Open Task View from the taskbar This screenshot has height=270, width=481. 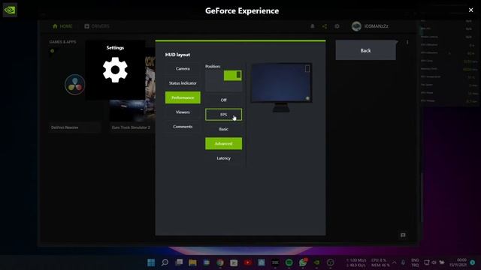tap(179, 262)
